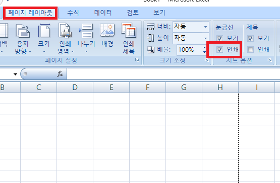The image size is (280, 183).
Task: Select column I header
Action: [x=257, y=87]
